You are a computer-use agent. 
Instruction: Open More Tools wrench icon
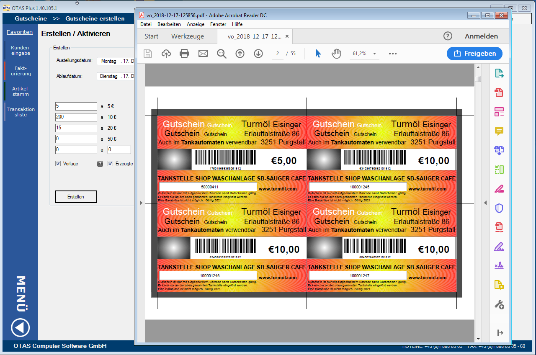coord(499,304)
